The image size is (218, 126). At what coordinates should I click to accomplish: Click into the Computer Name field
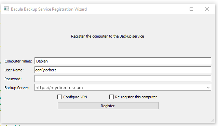pos(123,61)
